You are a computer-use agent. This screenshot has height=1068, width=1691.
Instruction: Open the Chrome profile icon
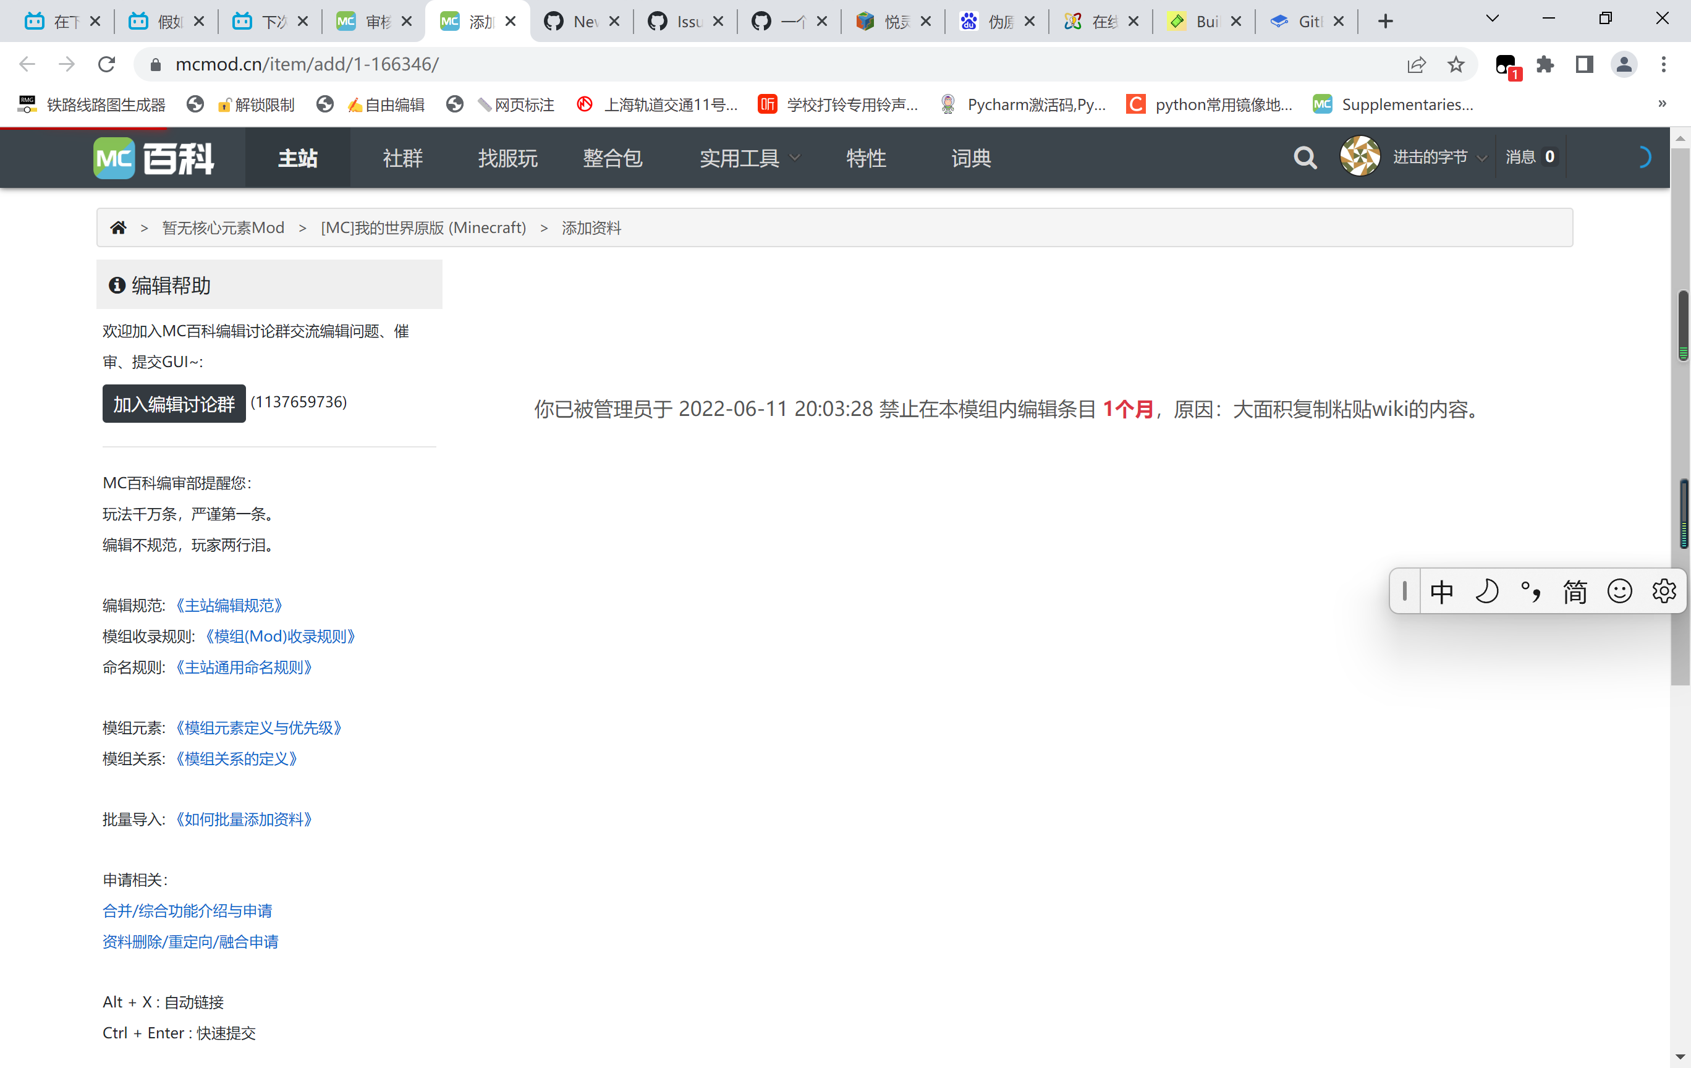click(1624, 65)
